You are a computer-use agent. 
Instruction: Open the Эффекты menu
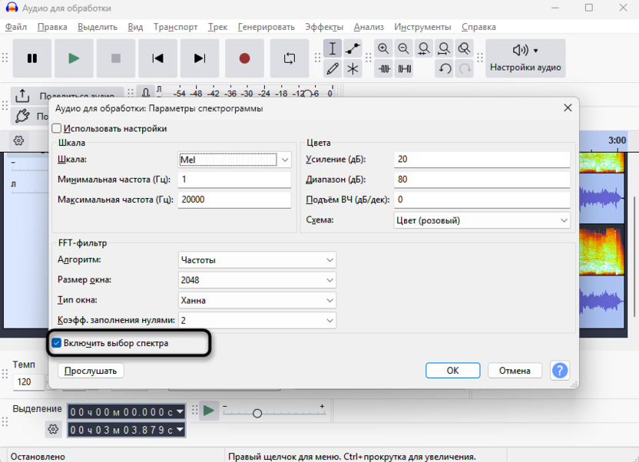[324, 27]
